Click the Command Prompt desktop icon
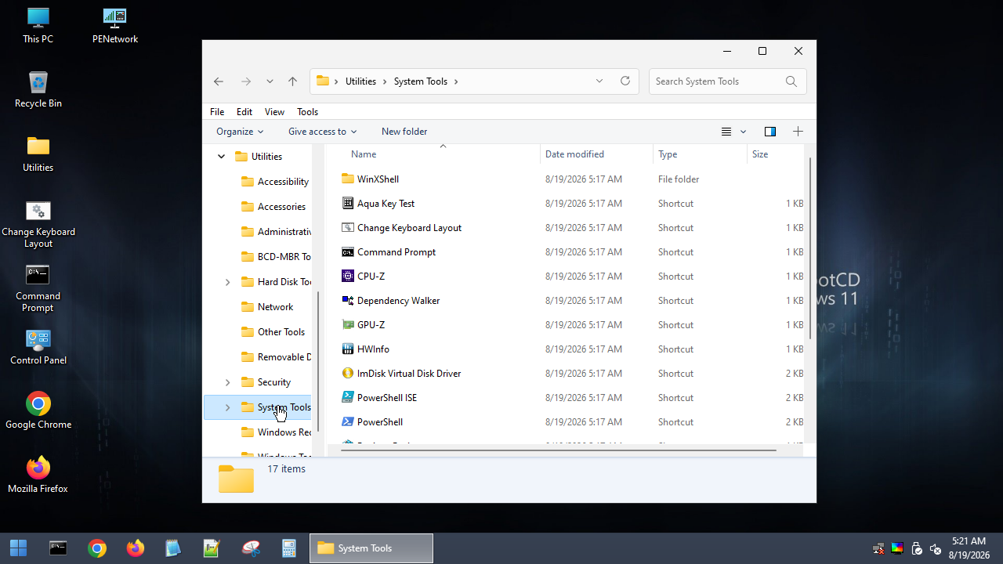 pos(38,288)
